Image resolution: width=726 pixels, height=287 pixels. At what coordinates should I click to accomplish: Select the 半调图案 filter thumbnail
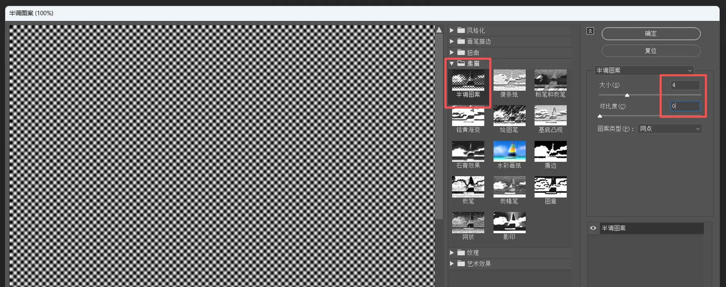tap(468, 80)
